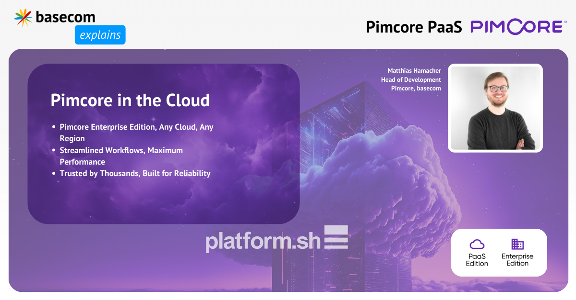Click the Matthias Hamacher portrait photo
The image size is (576, 300).
point(495,108)
